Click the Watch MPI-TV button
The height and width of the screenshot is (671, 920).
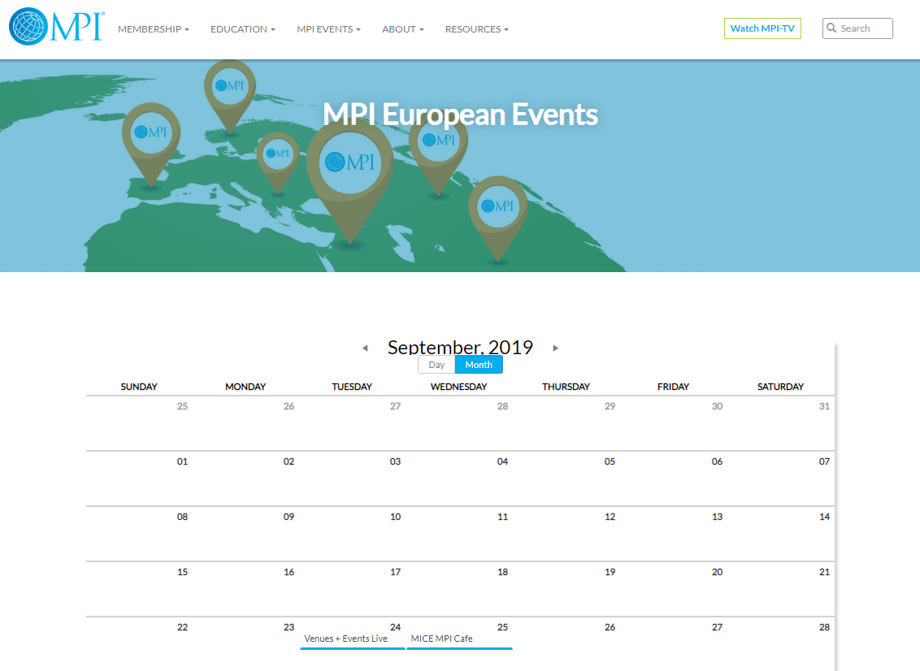[762, 28]
